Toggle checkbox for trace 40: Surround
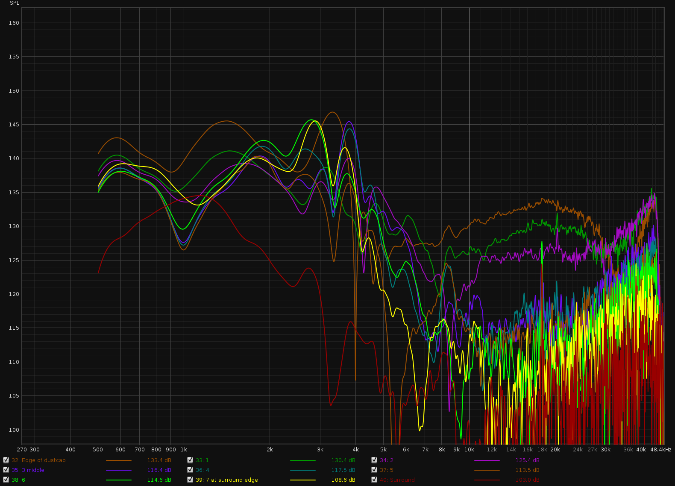 (x=374, y=480)
